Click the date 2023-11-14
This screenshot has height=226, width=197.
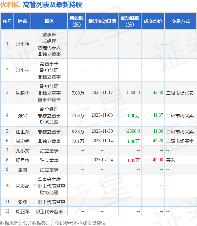point(102,141)
